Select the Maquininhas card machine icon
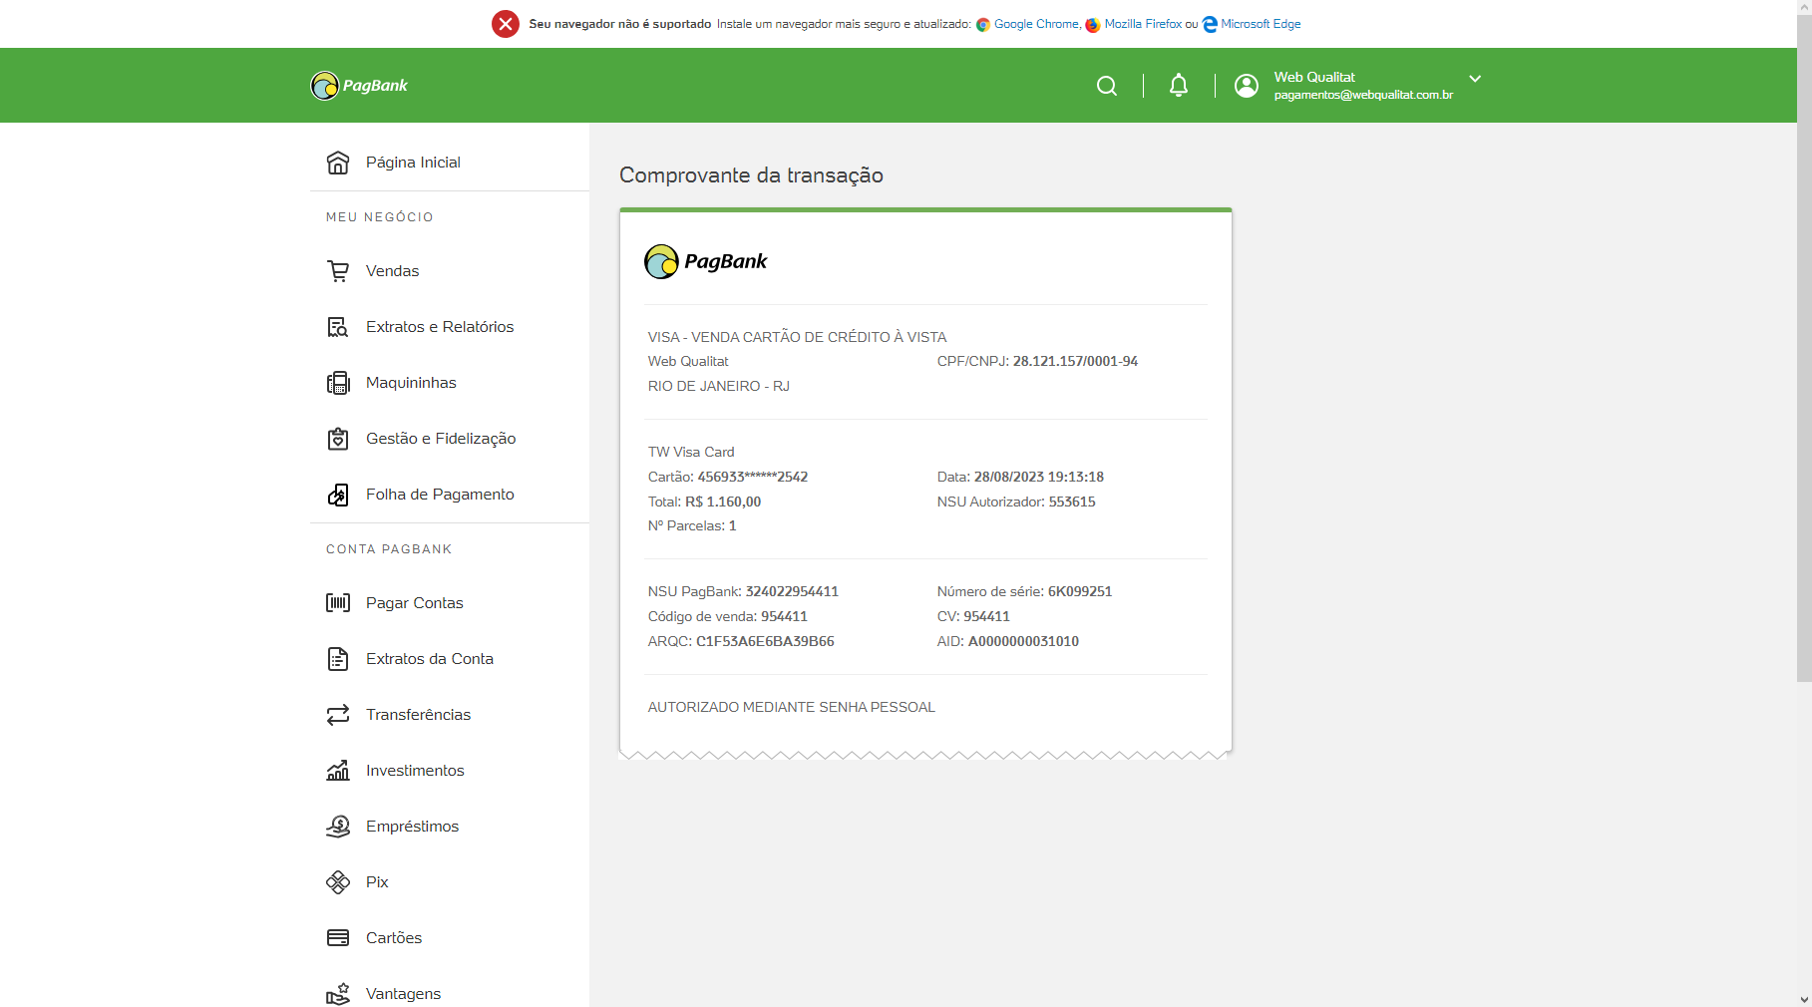Image resolution: width=1812 pixels, height=1007 pixels. [x=338, y=383]
